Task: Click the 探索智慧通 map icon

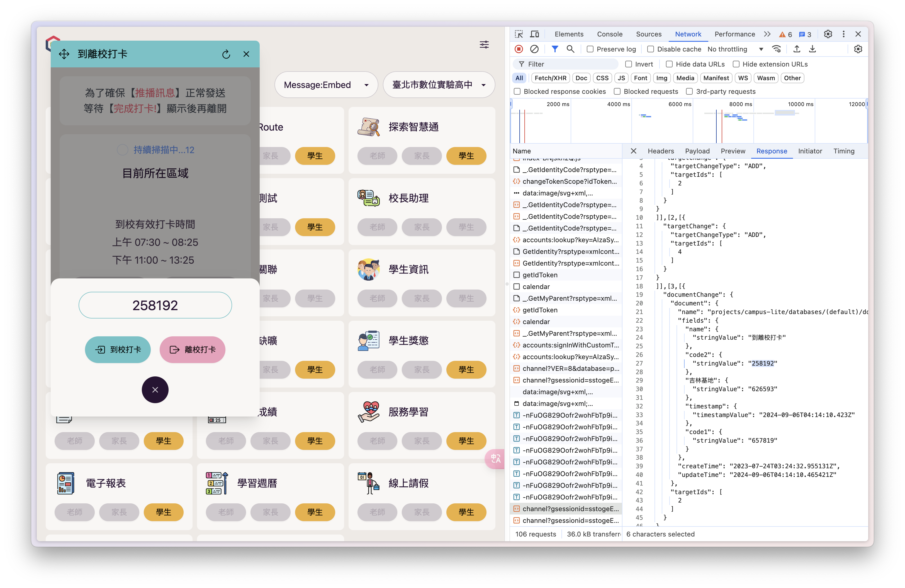Action: (368, 127)
